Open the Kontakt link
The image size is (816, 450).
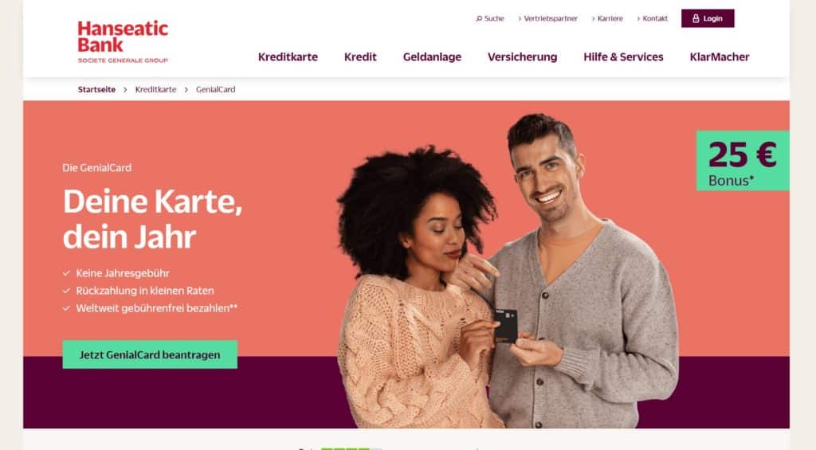652,19
